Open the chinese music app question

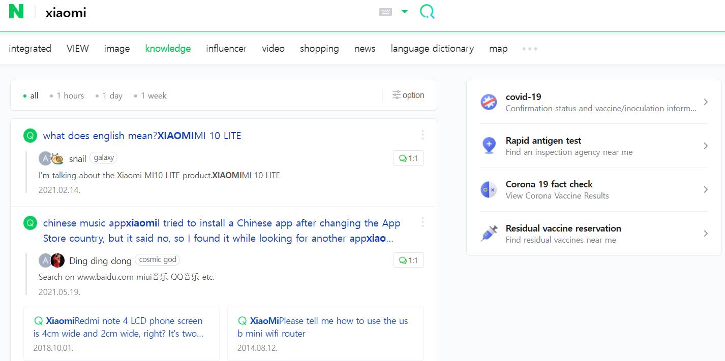point(222,231)
